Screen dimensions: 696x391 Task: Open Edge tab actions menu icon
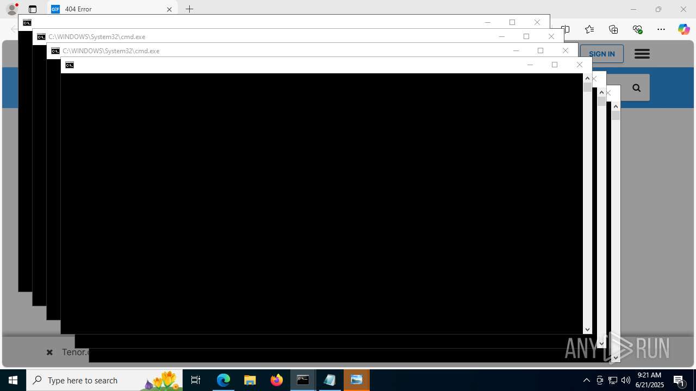pos(33,9)
